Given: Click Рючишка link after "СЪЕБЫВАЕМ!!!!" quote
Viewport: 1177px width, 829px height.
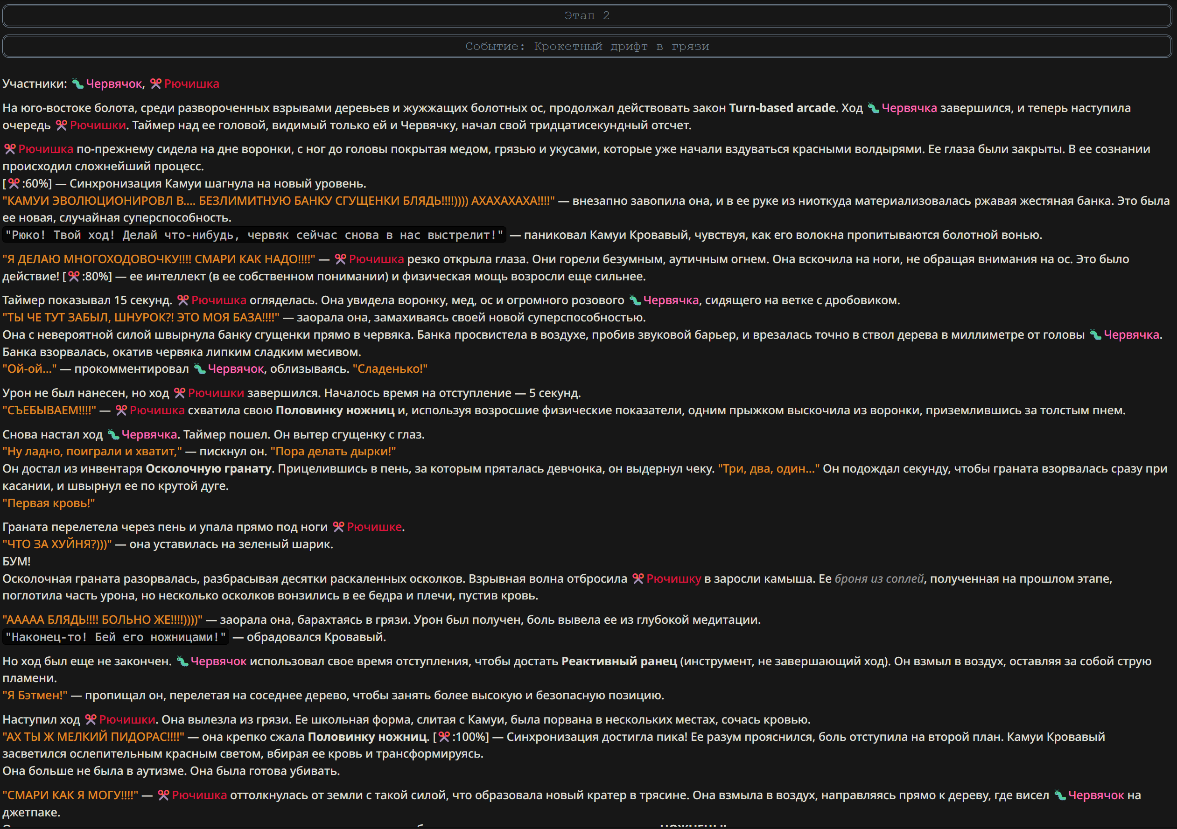Looking at the screenshot, I should pos(157,411).
